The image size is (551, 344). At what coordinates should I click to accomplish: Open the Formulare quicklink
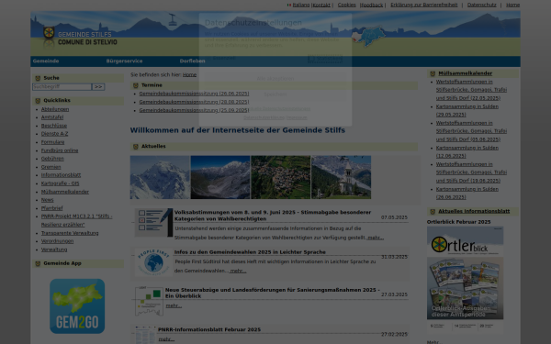click(x=52, y=142)
